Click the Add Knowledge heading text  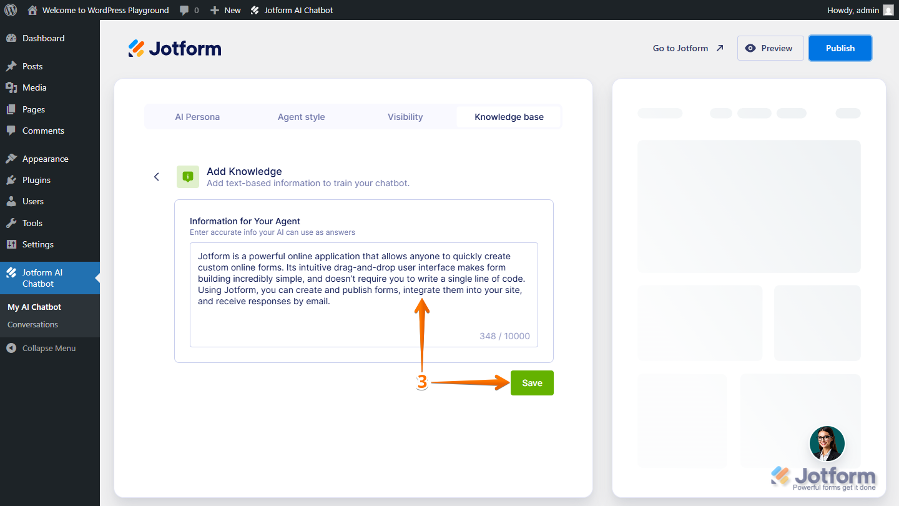point(244,171)
